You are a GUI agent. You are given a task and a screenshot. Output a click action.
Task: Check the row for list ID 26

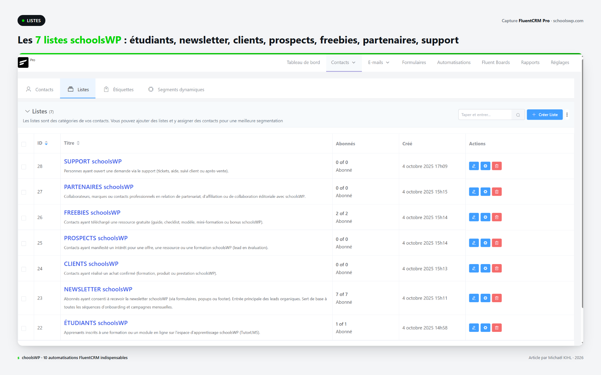click(23, 218)
